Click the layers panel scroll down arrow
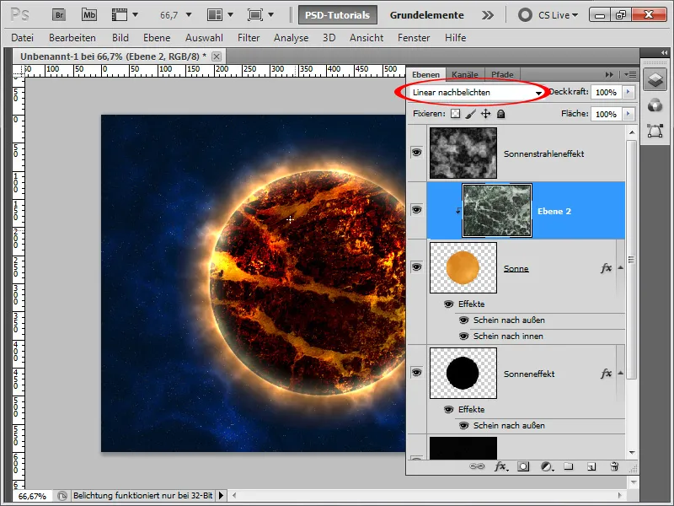 [x=632, y=453]
